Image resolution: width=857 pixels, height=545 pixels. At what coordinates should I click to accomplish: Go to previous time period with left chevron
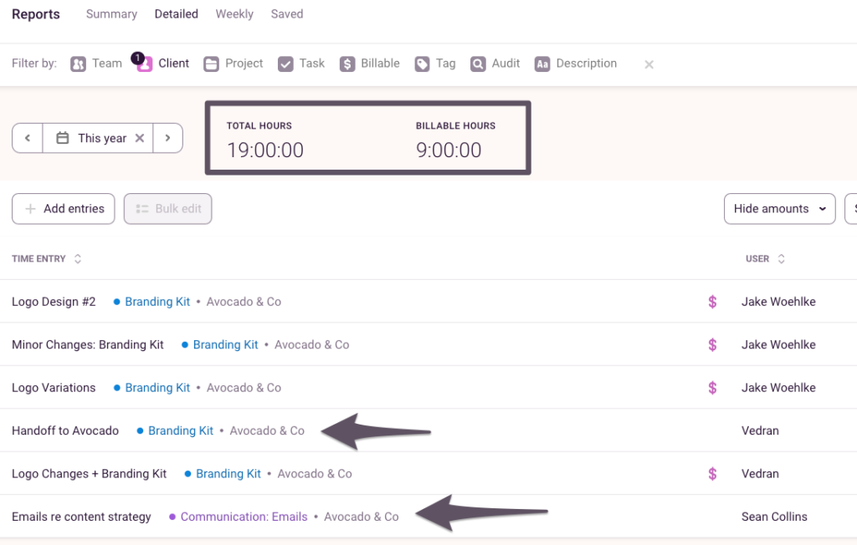[28, 138]
